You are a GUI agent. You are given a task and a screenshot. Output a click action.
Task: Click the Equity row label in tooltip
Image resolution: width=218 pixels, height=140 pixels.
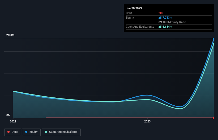tap(130, 18)
